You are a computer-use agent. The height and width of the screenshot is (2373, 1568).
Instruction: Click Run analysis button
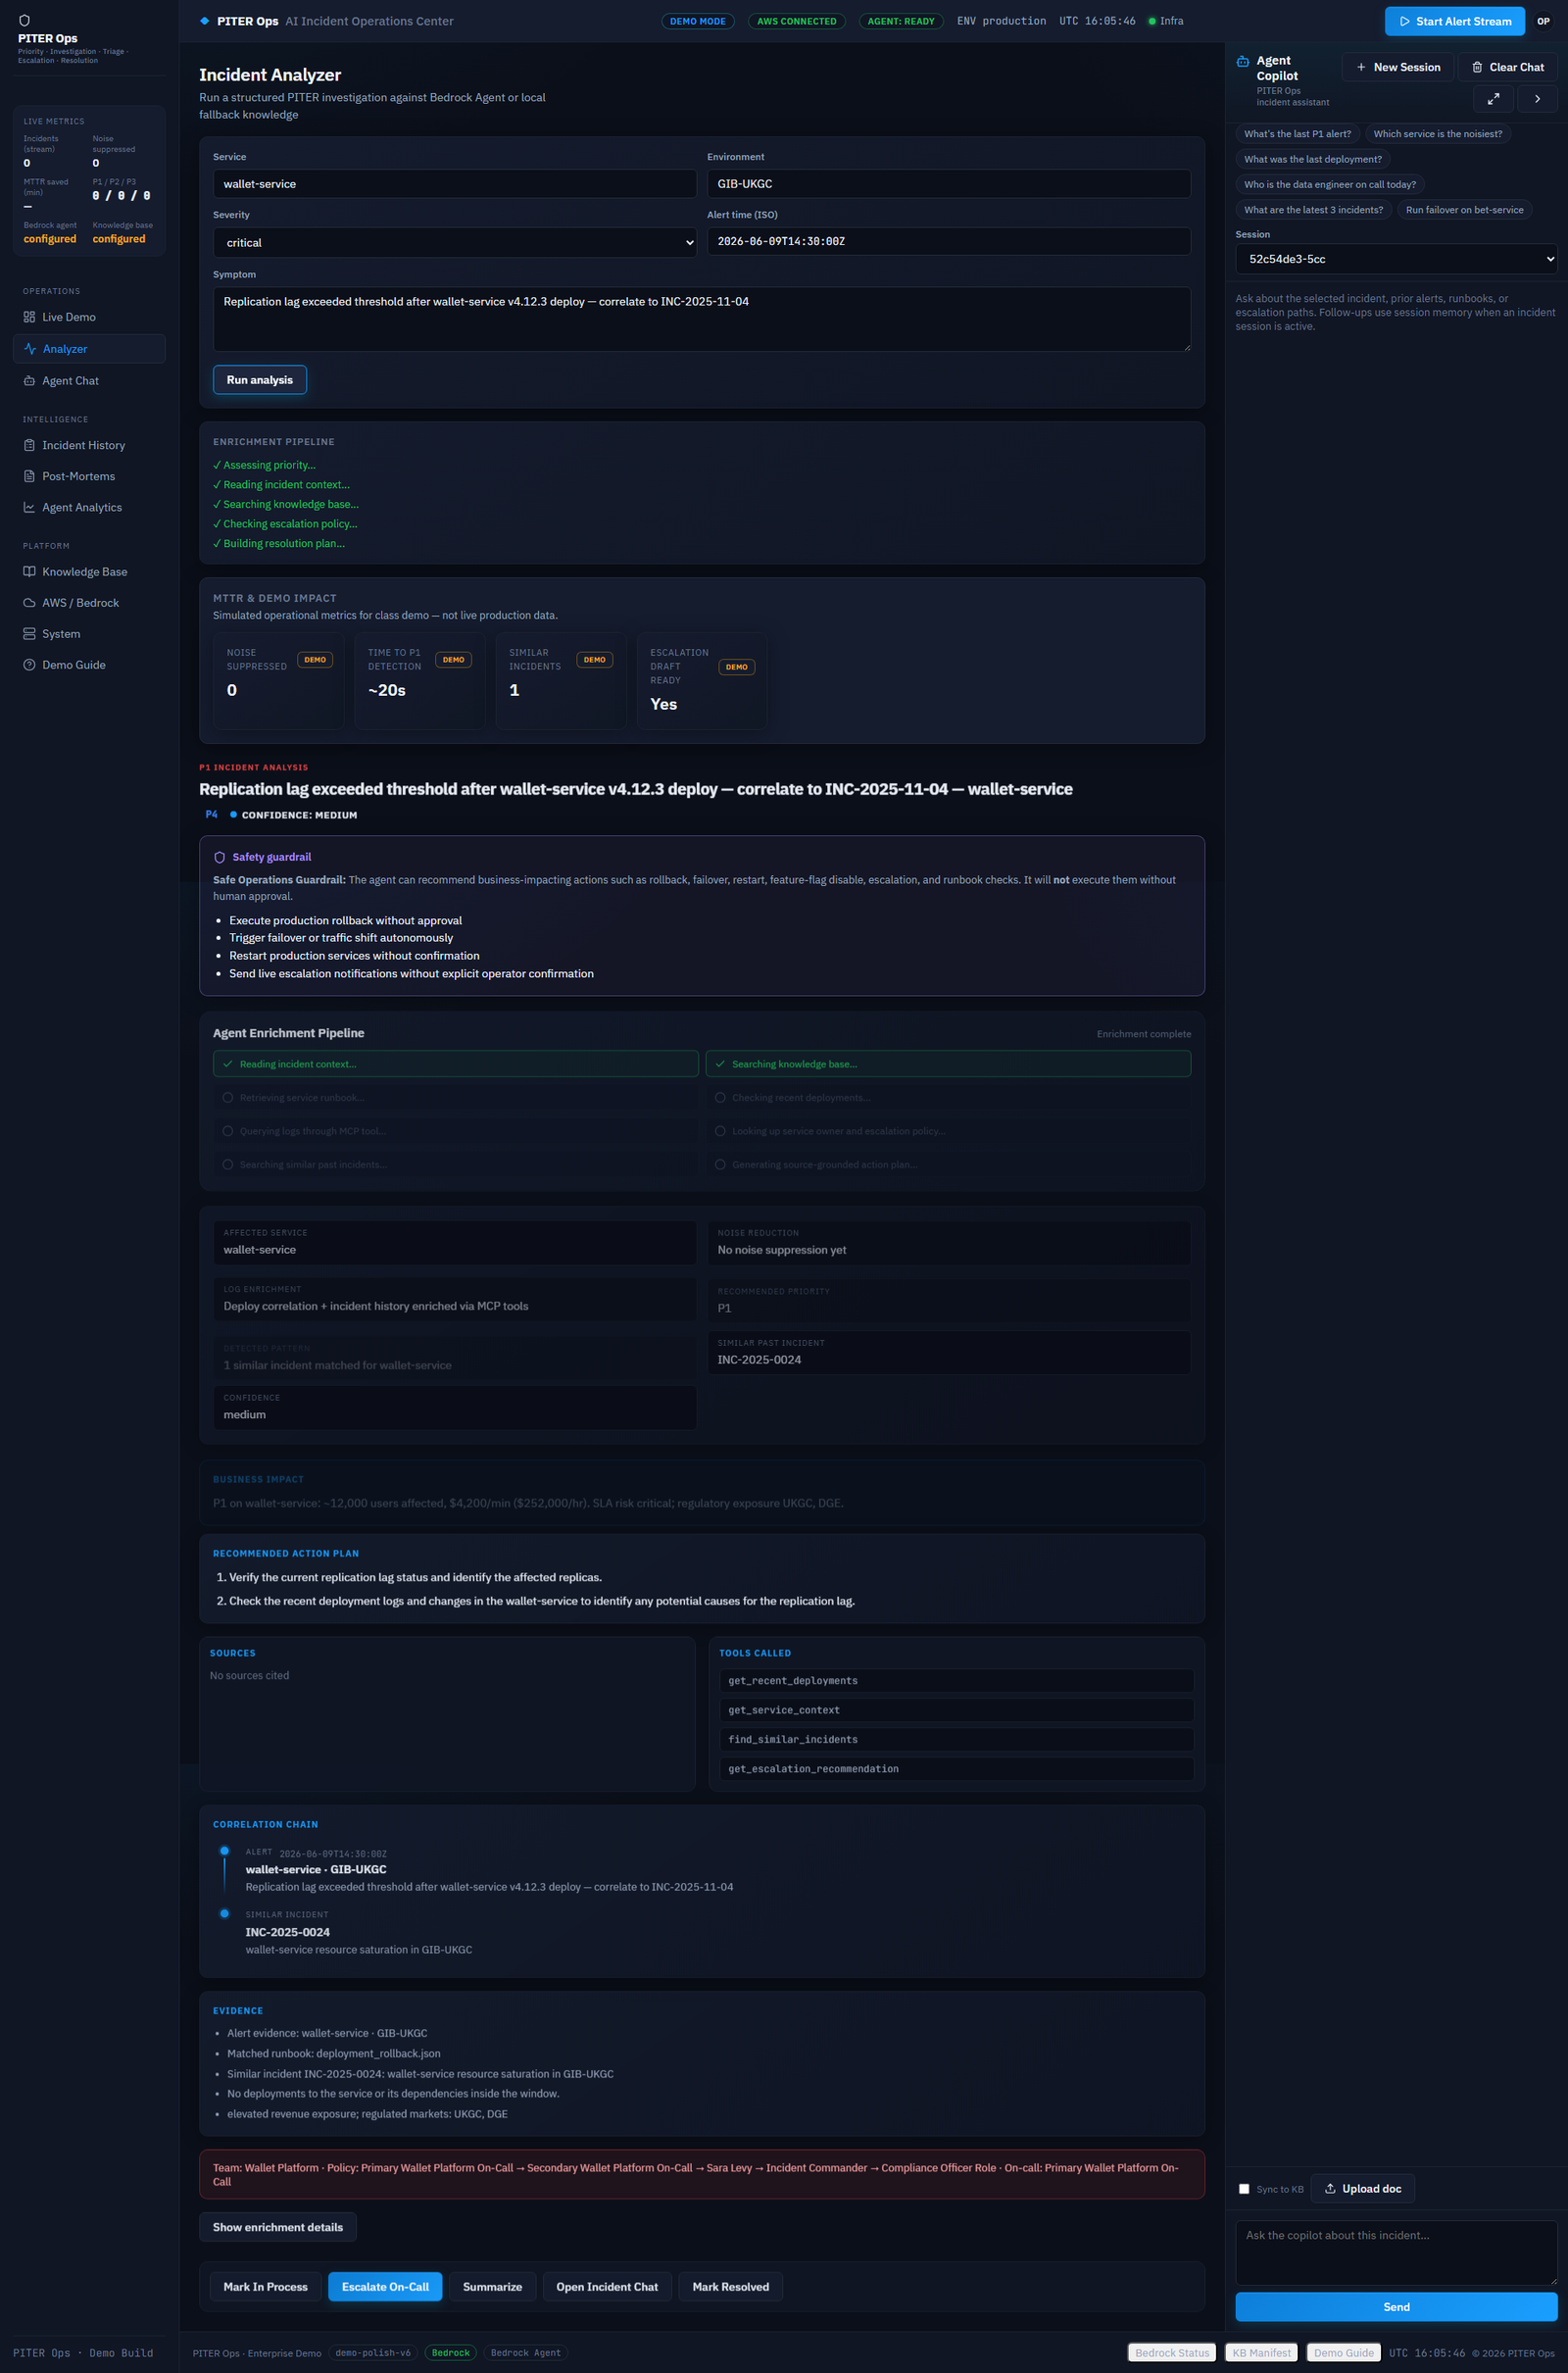260,380
